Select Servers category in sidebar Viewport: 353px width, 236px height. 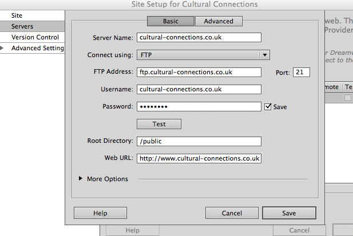(22, 26)
